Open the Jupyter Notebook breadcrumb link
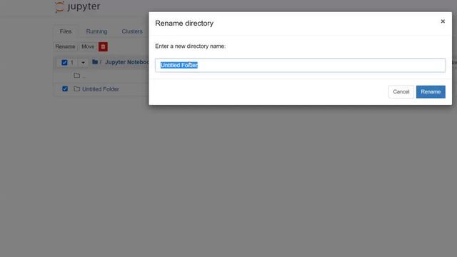This screenshot has height=257, width=457. [127, 62]
